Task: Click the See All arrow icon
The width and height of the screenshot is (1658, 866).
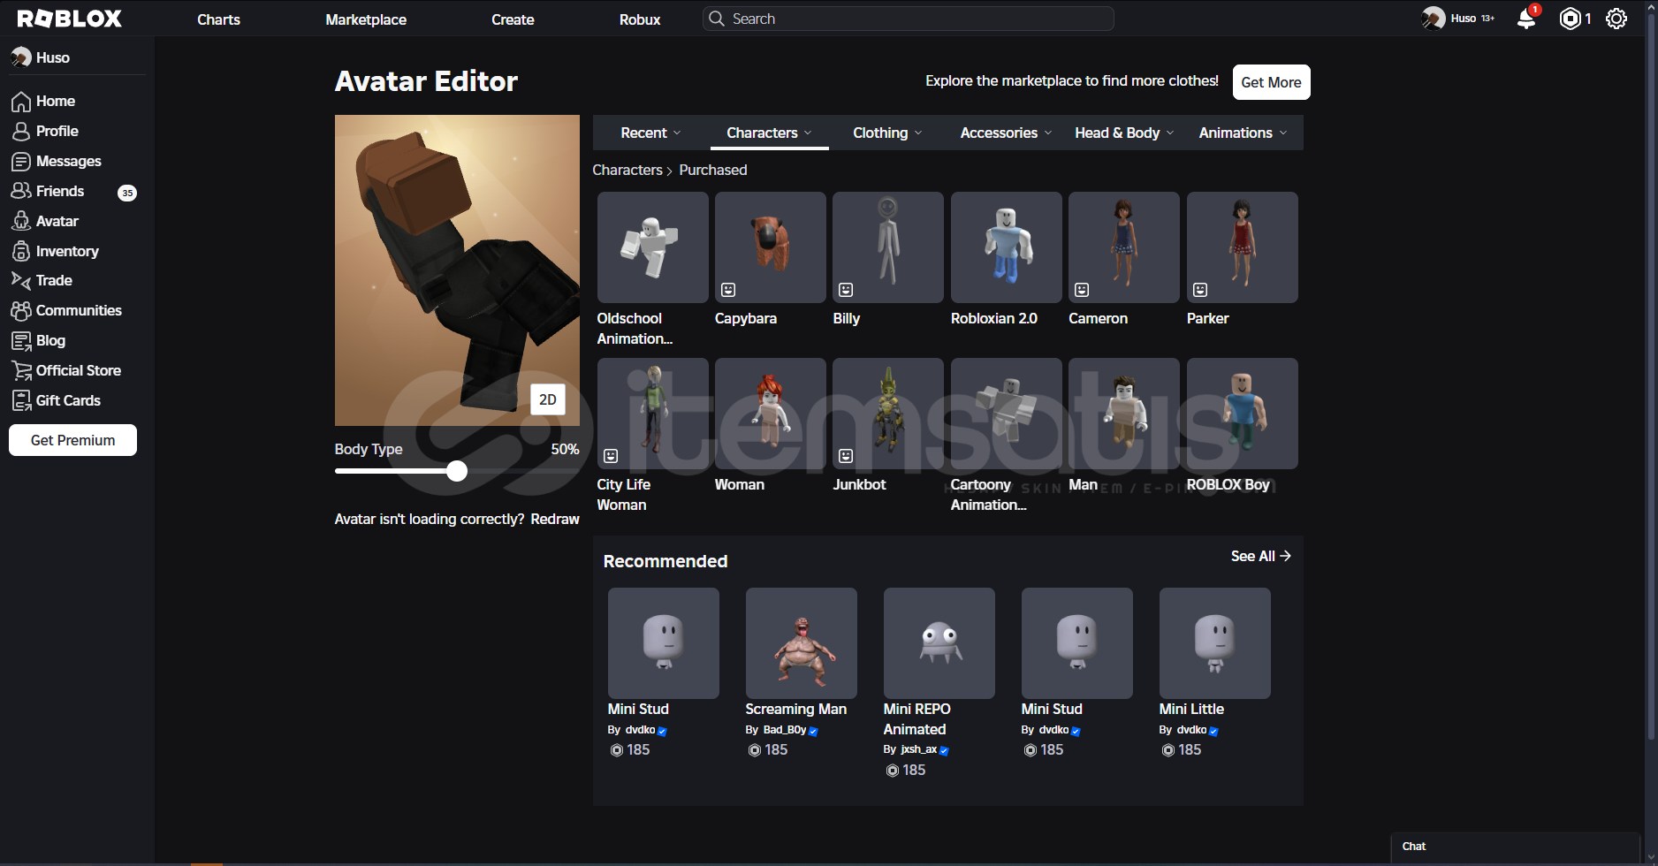Action: pos(1286,556)
